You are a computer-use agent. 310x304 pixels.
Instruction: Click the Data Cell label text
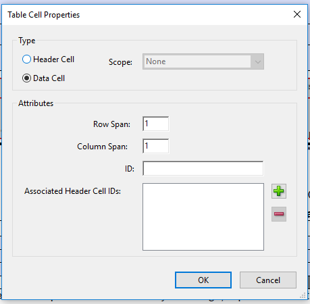coord(49,78)
